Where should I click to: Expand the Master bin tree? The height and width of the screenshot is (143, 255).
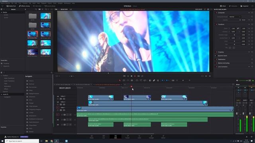coord(2,12)
